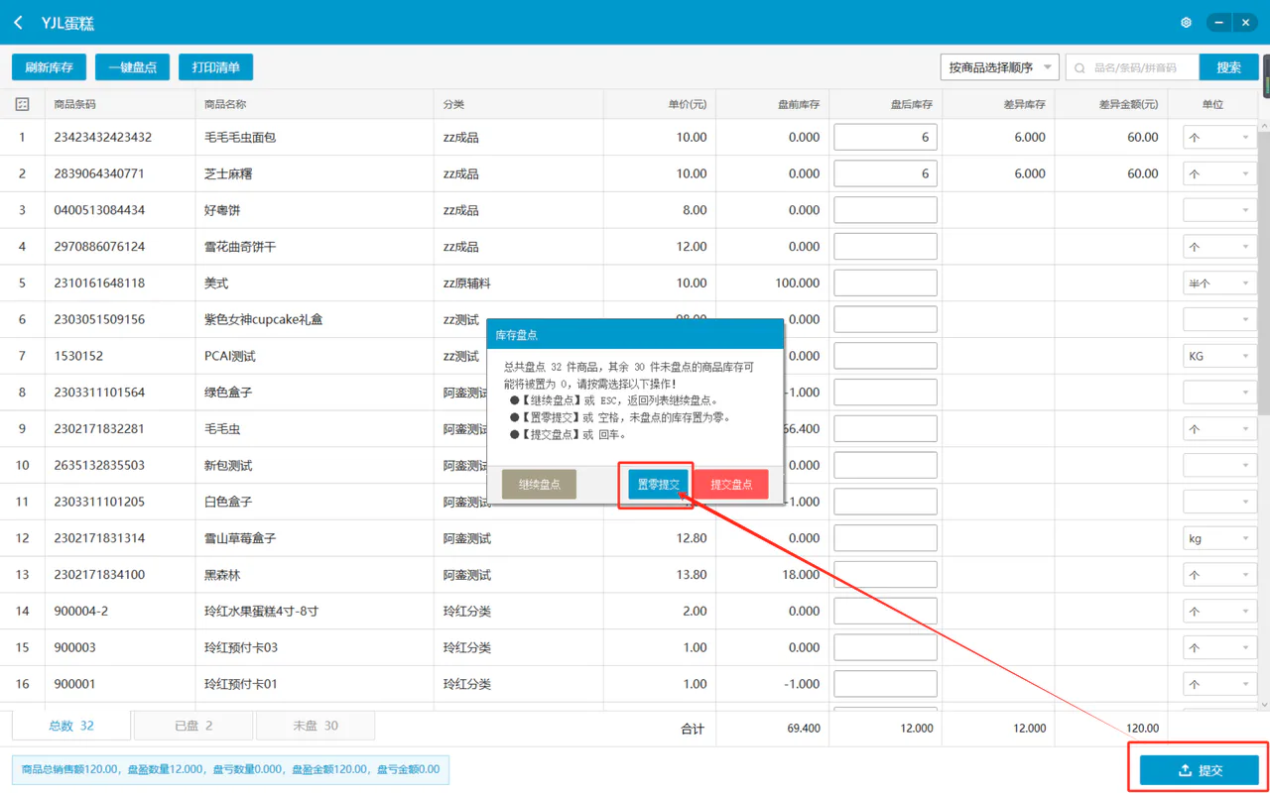Expand unit dropdown for 毛毛毛虫面包 row
Screen dimensions: 1270x793
coord(1219,138)
